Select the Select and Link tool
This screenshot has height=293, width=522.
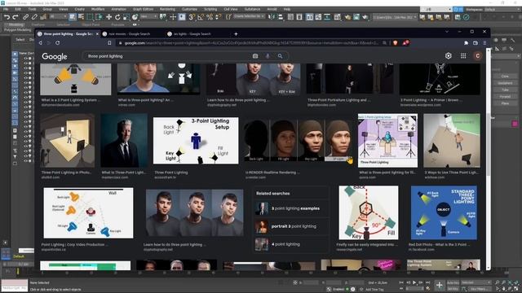(x=25, y=17)
